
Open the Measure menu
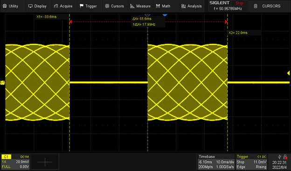pos(140,6)
